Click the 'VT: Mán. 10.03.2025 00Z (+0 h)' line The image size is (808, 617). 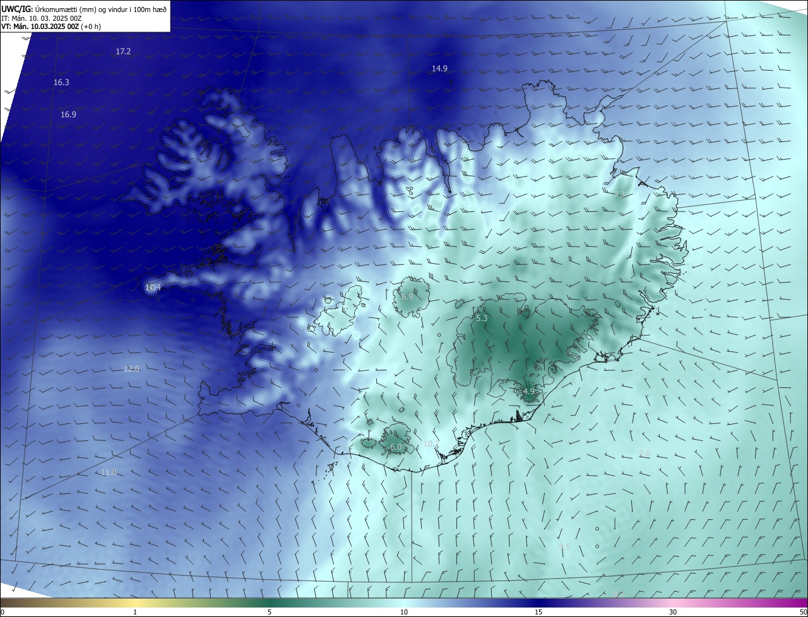[x=51, y=26]
